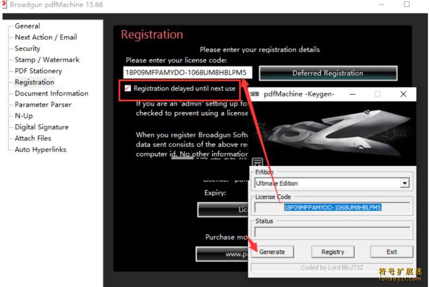This screenshot has height=287, width=430.
Task: Maximize the pdfMachine Keygen window
Action: (377, 94)
